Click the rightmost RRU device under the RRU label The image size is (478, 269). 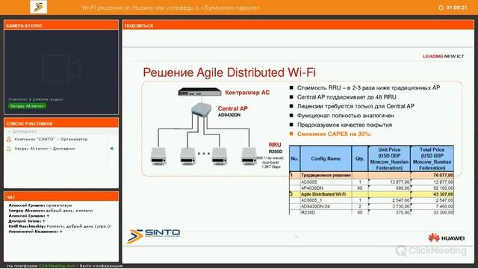[x=249, y=156]
